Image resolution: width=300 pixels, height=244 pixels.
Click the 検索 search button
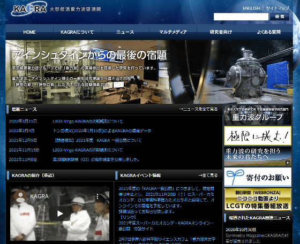point(280,17)
